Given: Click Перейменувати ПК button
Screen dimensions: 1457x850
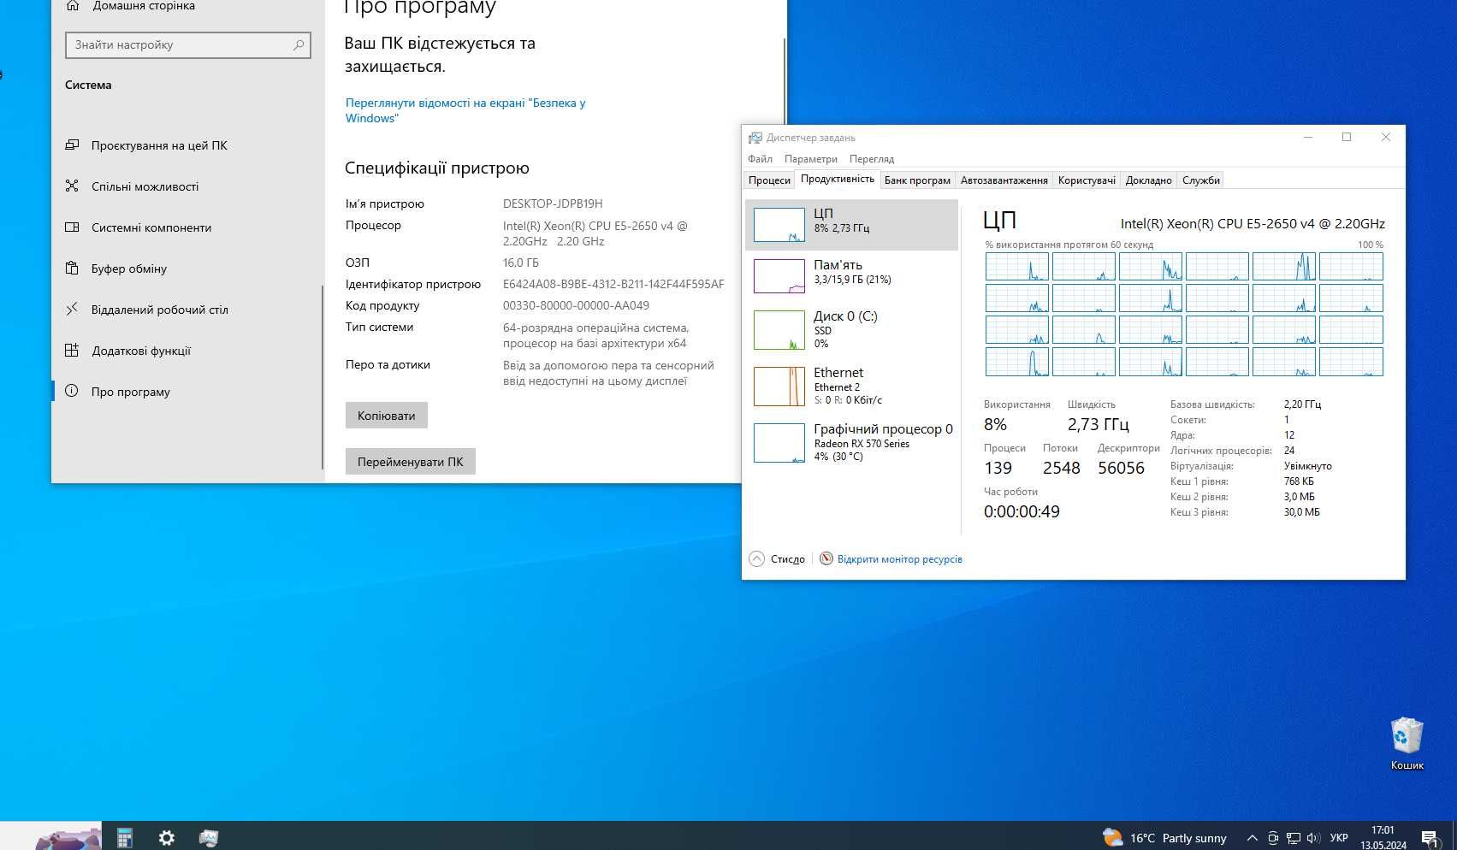Looking at the screenshot, I should click(x=410, y=462).
